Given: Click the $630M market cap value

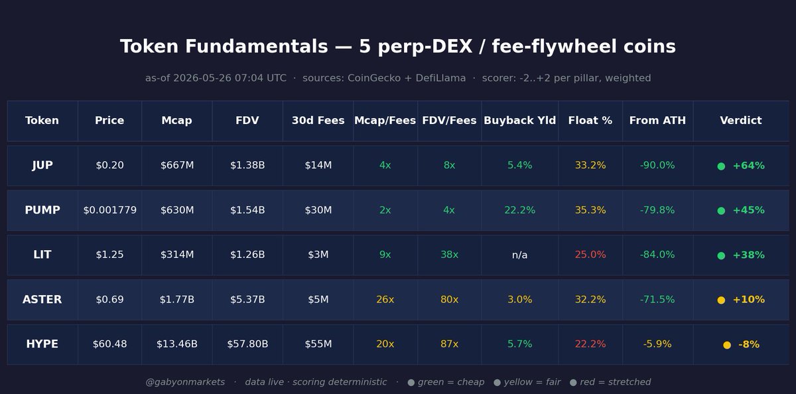Looking at the screenshot, I should [x=177, y=210].
